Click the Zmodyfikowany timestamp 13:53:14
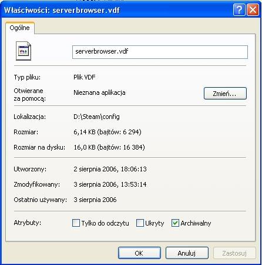This screenshot has width=262, height=265. (134, 184)
